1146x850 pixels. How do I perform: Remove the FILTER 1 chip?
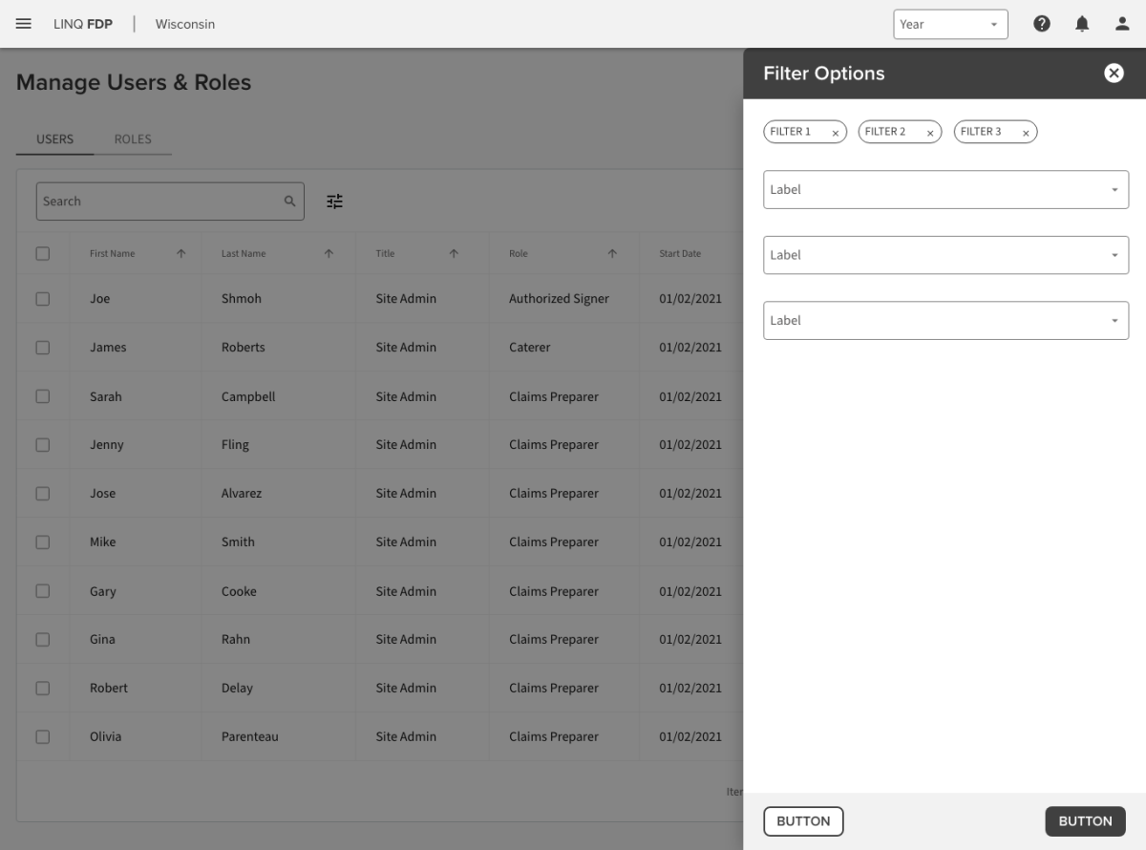point(835,133)
